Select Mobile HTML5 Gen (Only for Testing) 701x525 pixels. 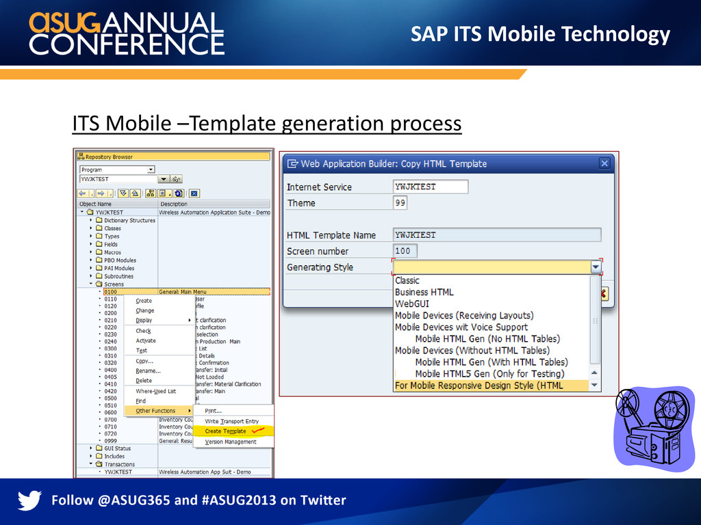491,374
